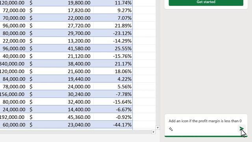Select the cell with value 27,720.00
The width and height of the screenshot is (252, 142).
[60, 25]
